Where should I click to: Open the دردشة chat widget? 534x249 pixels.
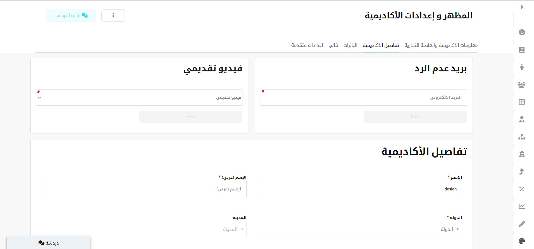coord(49,243)
